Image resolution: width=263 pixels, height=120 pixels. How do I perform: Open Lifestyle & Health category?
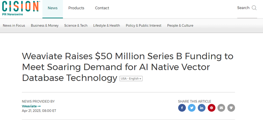tap(107, 26)
